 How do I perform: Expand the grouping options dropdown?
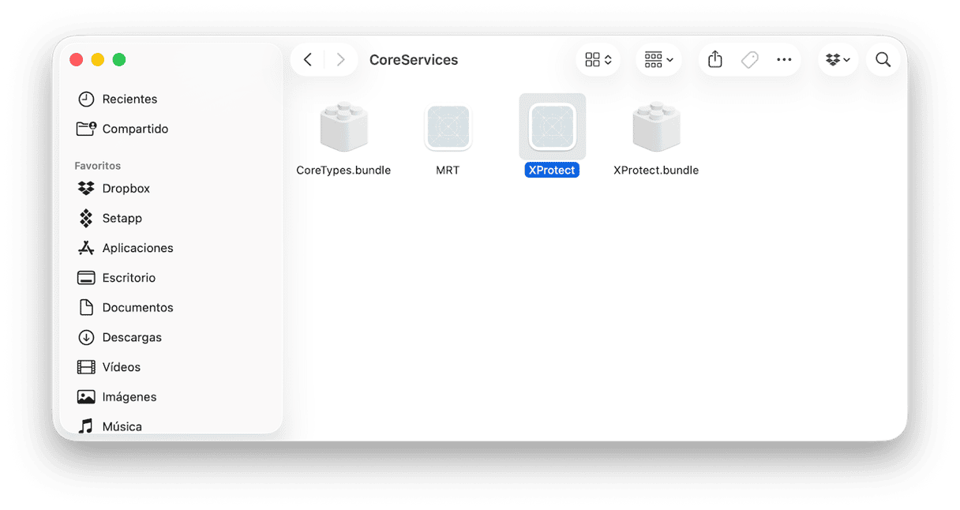658,59
